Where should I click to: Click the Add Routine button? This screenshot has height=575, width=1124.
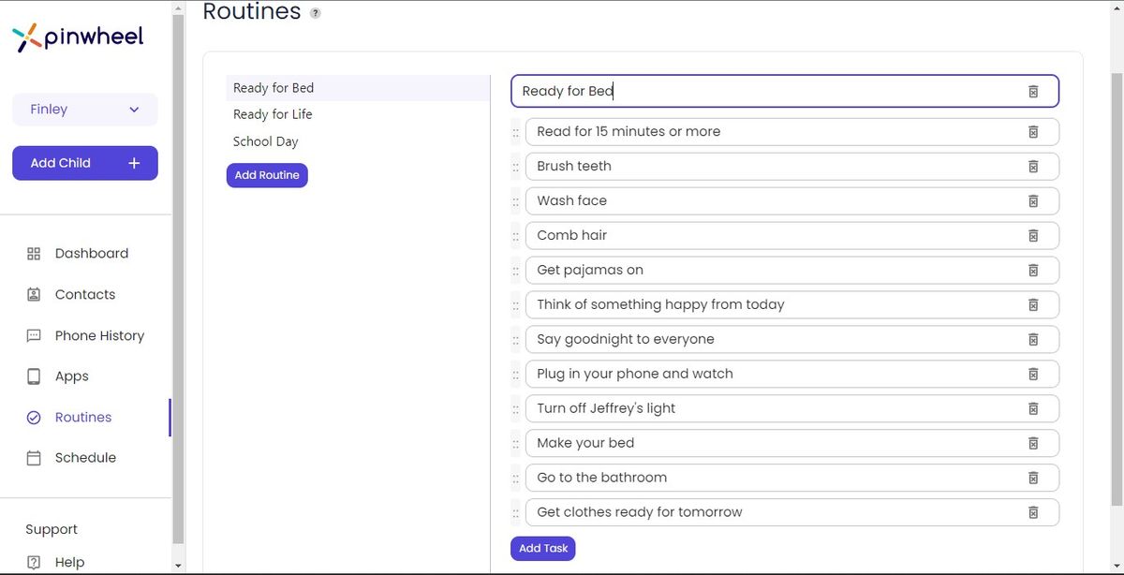click(267, 175)
